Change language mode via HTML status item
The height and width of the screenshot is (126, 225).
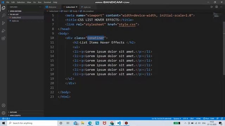[198, 119]
